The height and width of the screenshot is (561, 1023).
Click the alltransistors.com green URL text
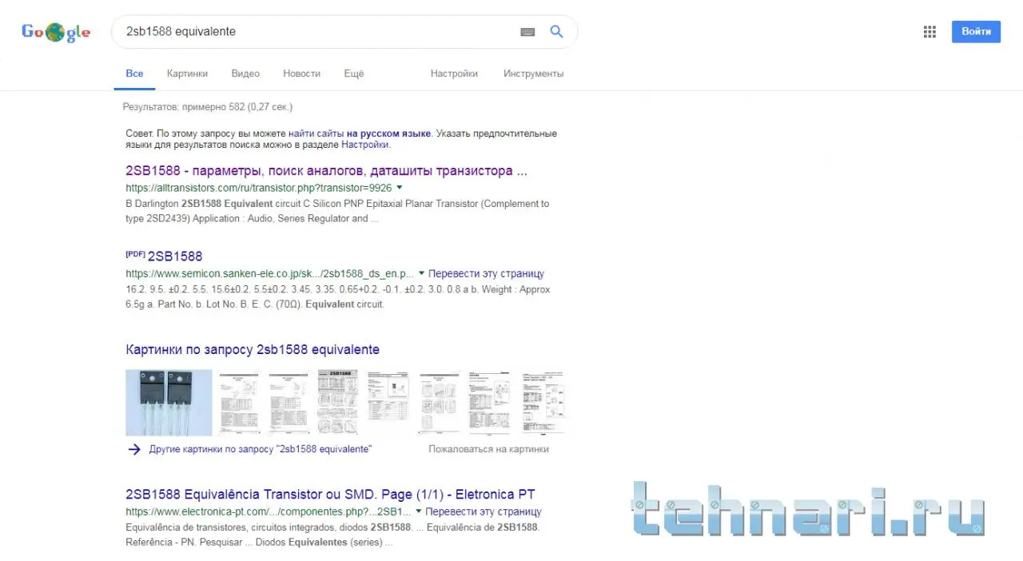[259, 188]
